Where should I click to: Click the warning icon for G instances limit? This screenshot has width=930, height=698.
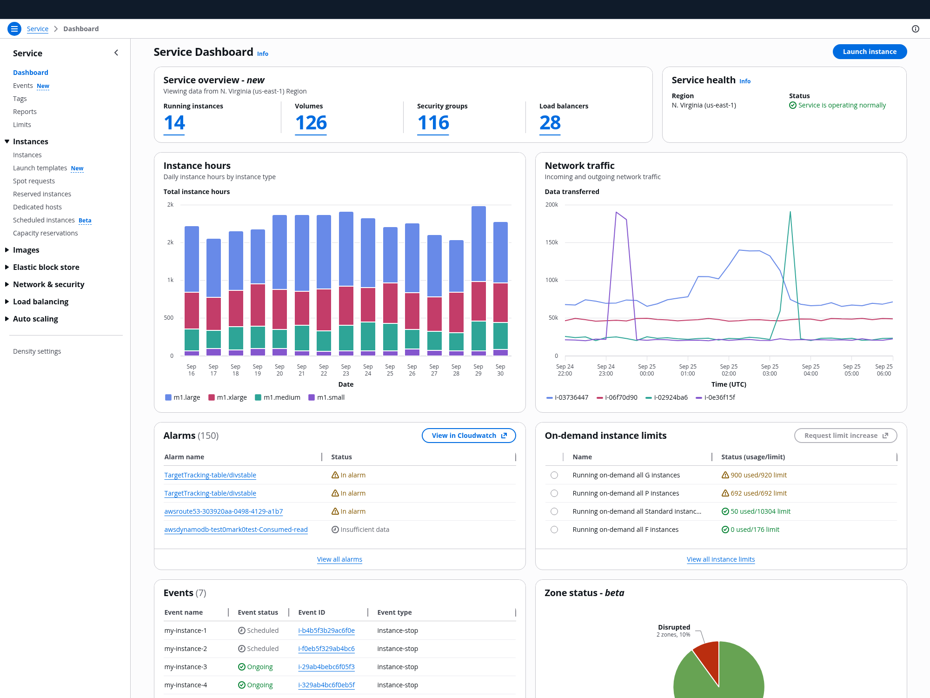(x=725, y=475)
